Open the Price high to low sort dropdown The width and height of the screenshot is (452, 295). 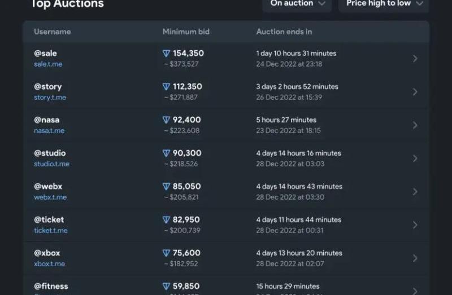(384, 4)
